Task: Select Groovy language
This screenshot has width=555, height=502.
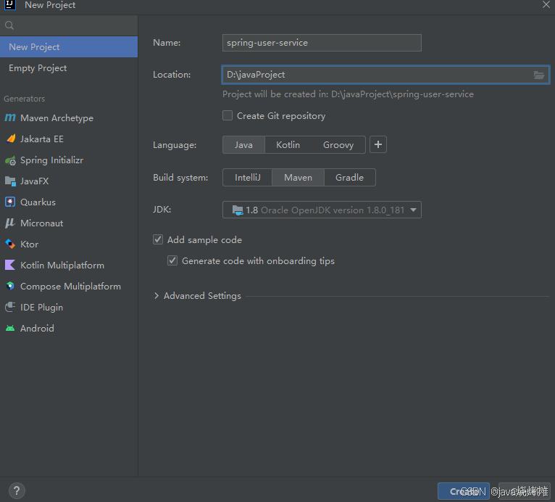Action: [338, 145]
